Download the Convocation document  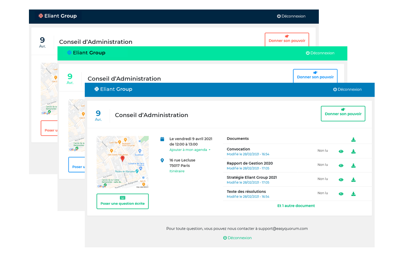tap(353, 151)
